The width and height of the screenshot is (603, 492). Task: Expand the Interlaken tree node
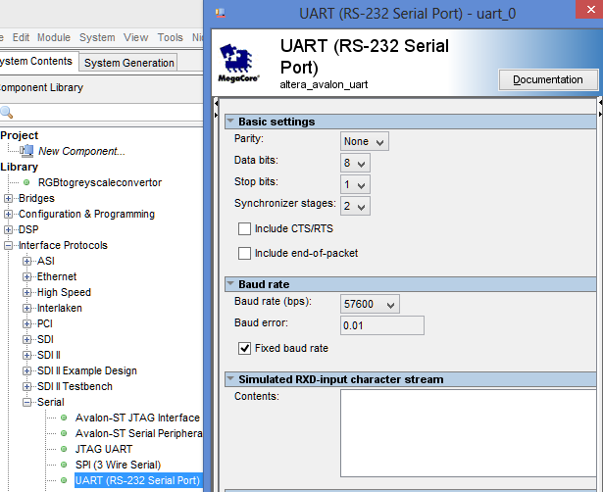coord(26,309)
